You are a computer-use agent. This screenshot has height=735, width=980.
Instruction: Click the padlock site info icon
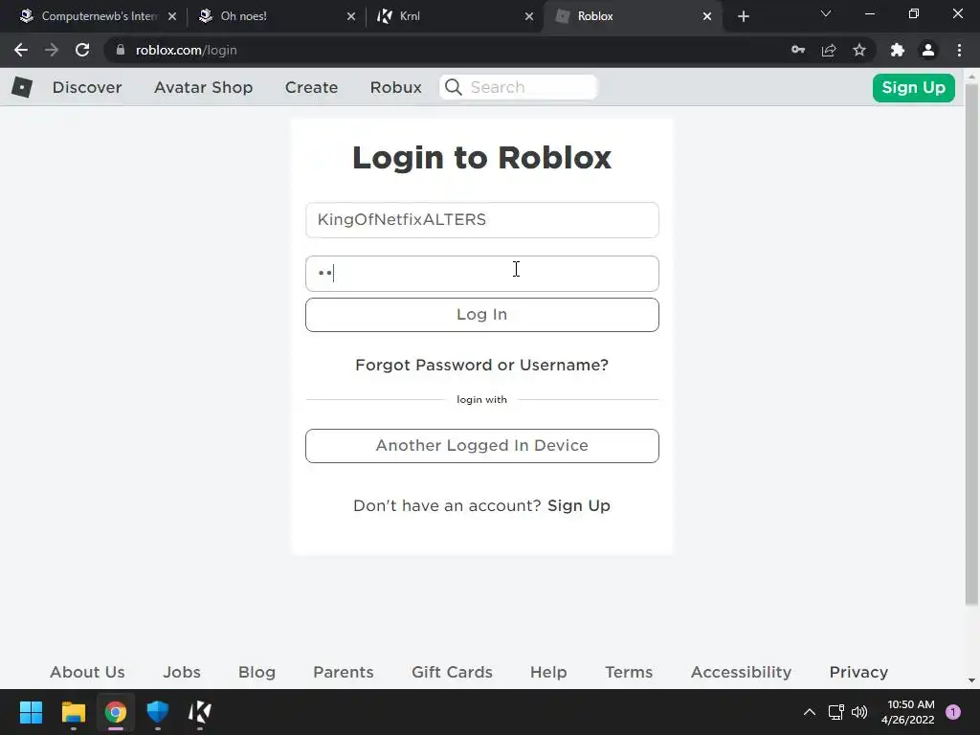pyautogui.click(x=121, y=50)
